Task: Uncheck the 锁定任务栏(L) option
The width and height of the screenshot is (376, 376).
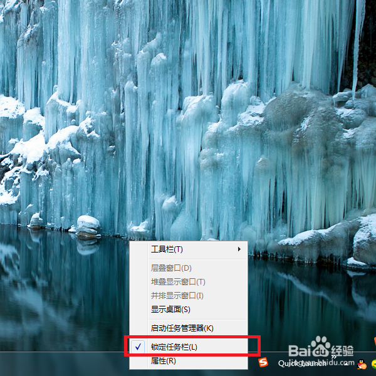Action: pos(188,347)
